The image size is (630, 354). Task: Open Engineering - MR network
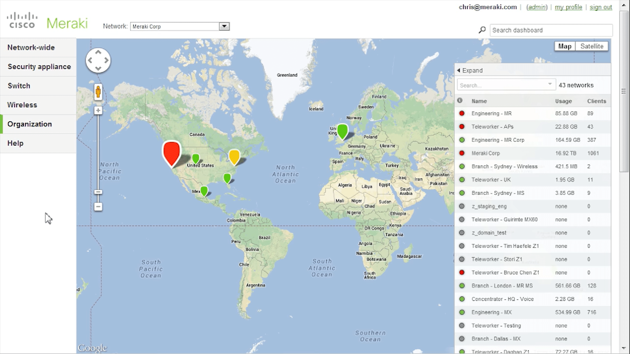coord(492,113)
